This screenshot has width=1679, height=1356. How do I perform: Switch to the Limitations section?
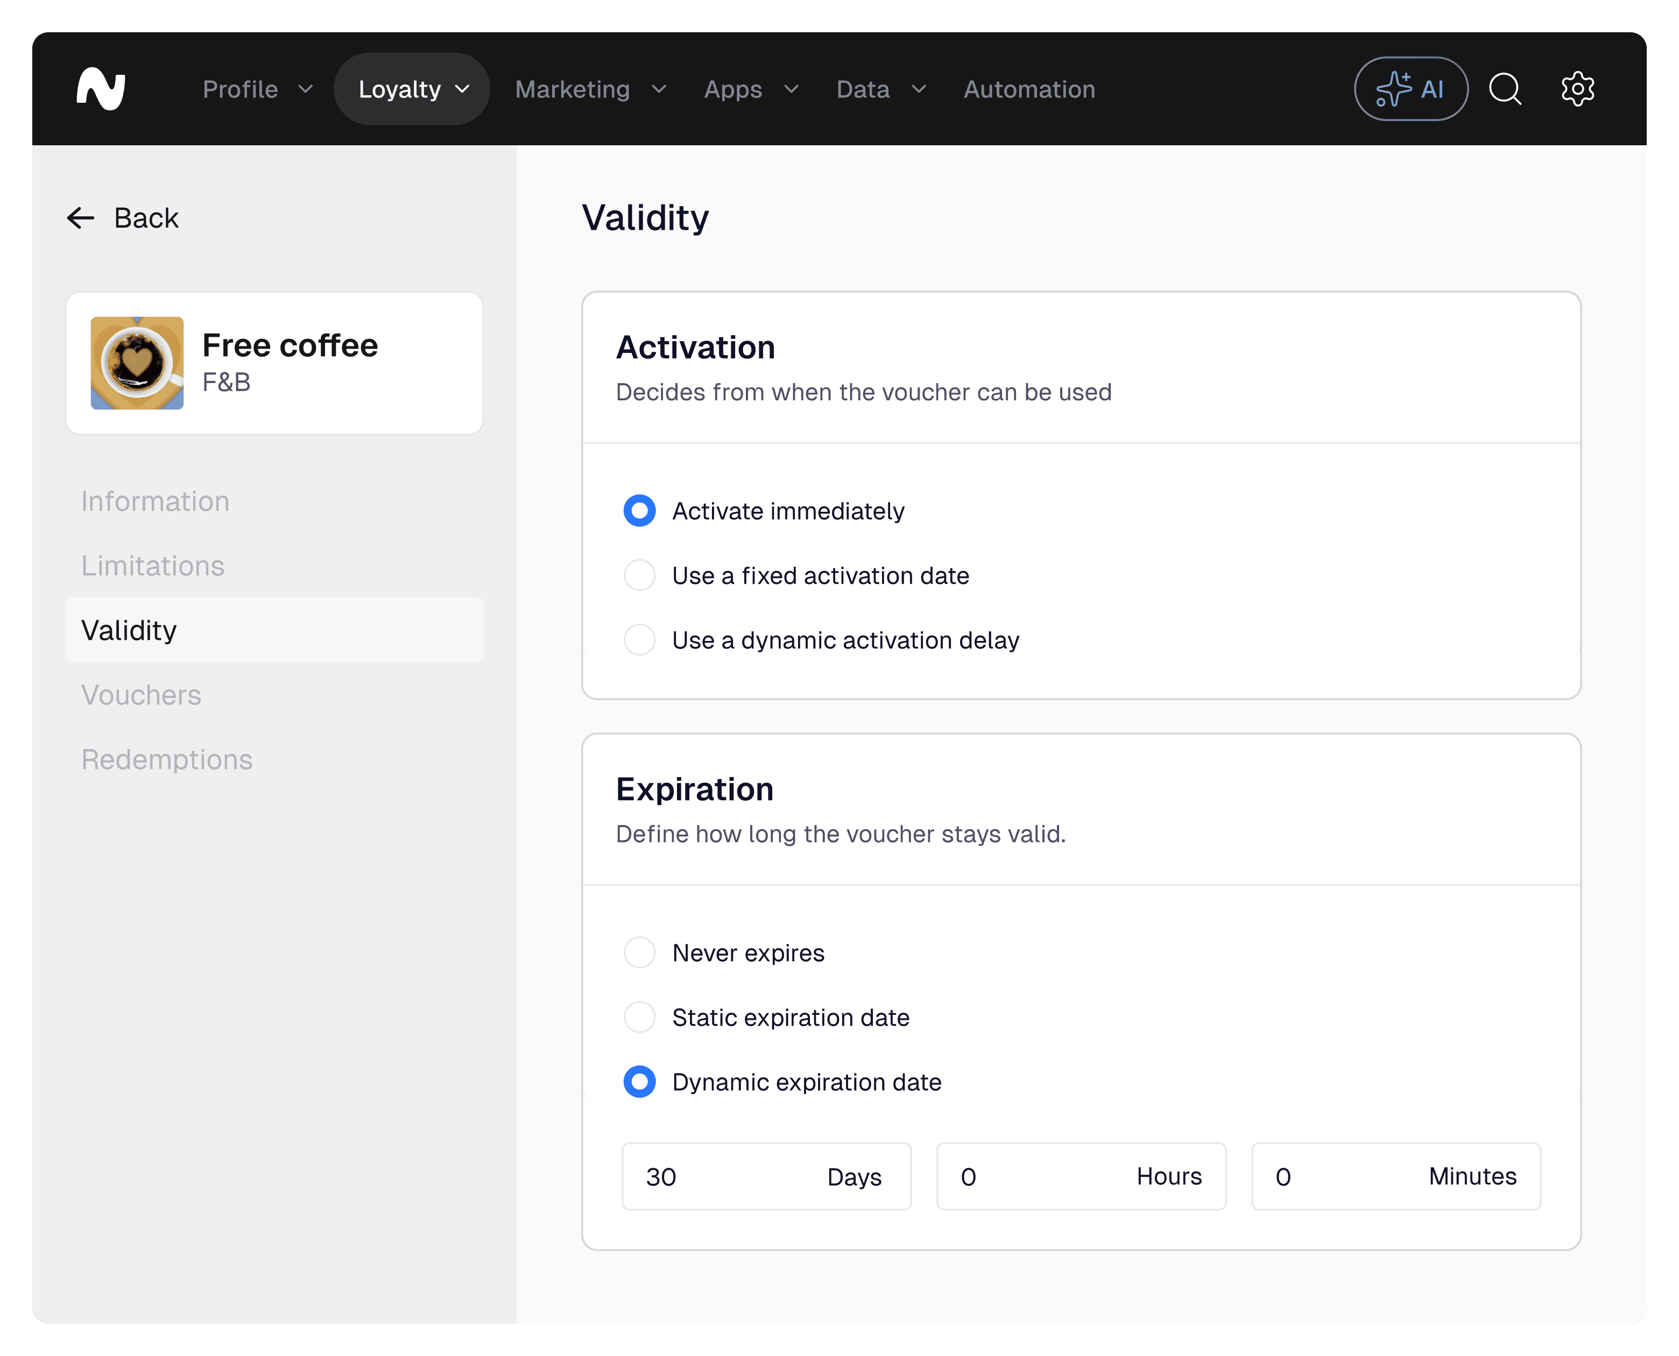pos(153,566)
